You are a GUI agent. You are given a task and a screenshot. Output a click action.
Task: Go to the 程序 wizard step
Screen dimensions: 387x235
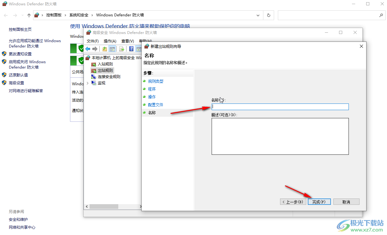click(152, 89)
